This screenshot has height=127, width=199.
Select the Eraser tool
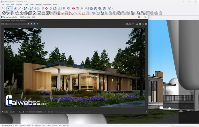point(15,8)
